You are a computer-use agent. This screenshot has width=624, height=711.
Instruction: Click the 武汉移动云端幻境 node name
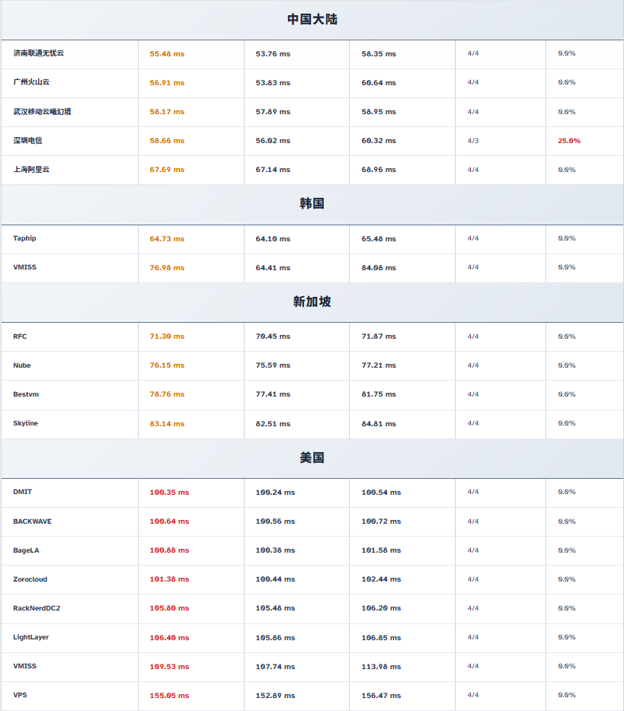(x=43, y=111)
